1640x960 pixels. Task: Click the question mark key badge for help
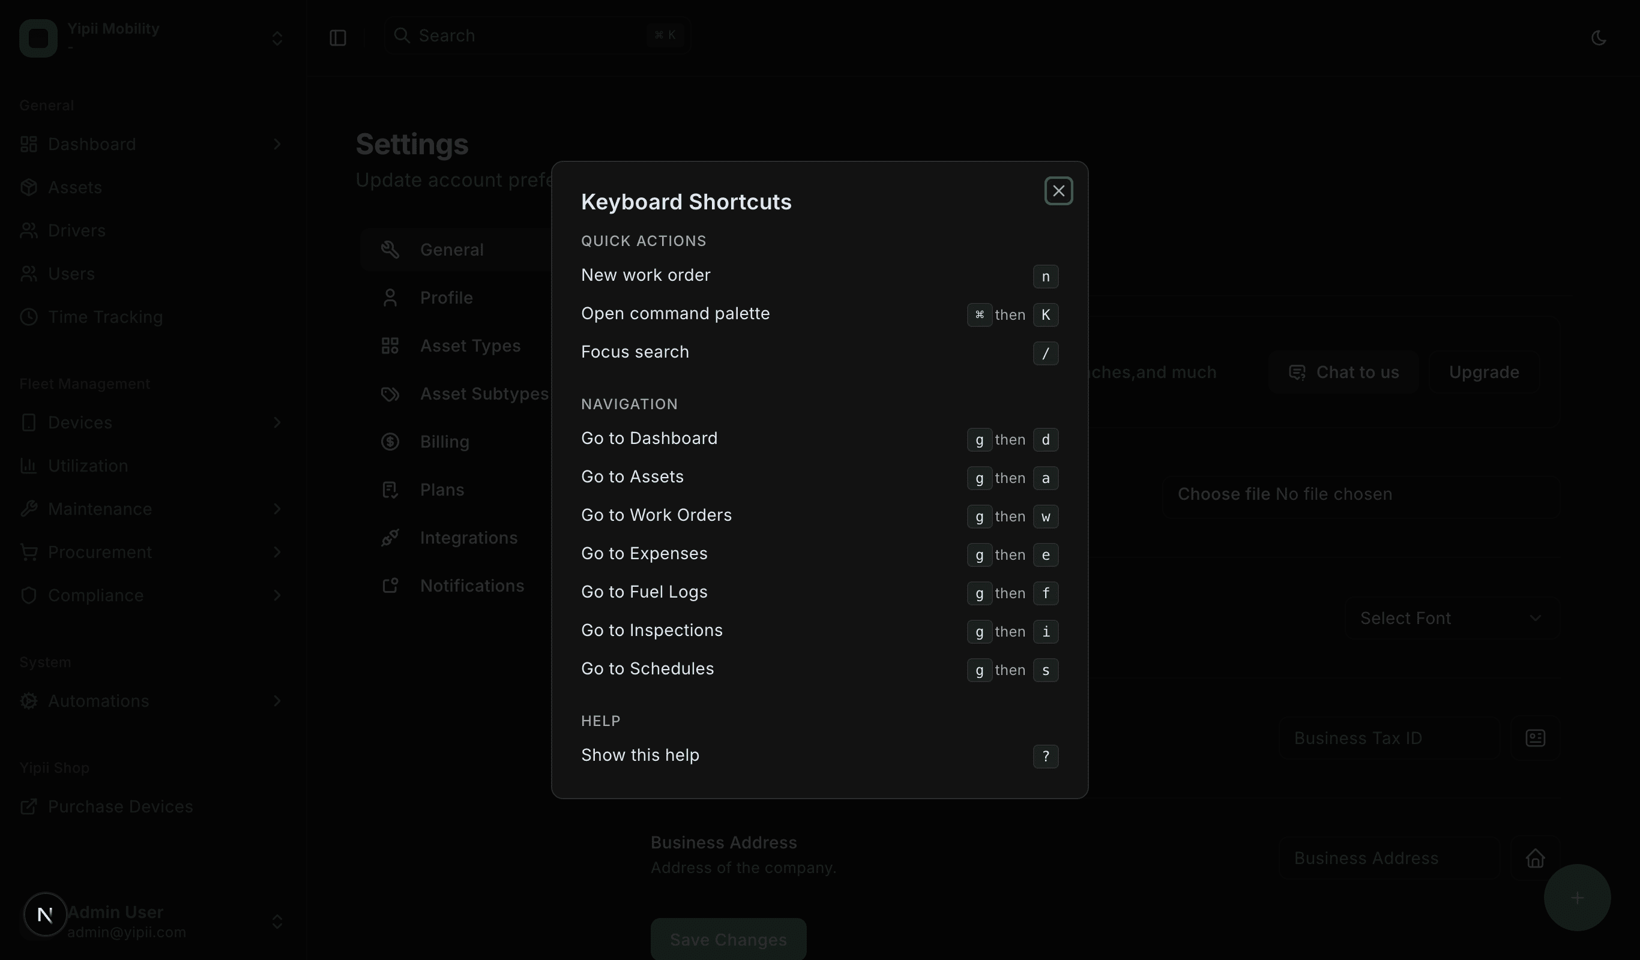point(1045,757)
